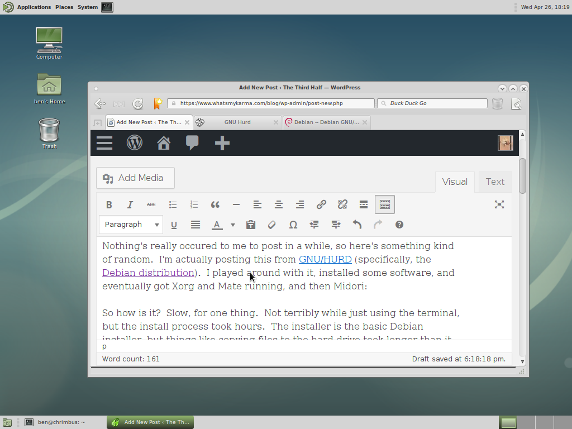This screenshot has height=429, width=572.
Task: Open keyboard shortcuts help icon
Action: click(399, 225)
